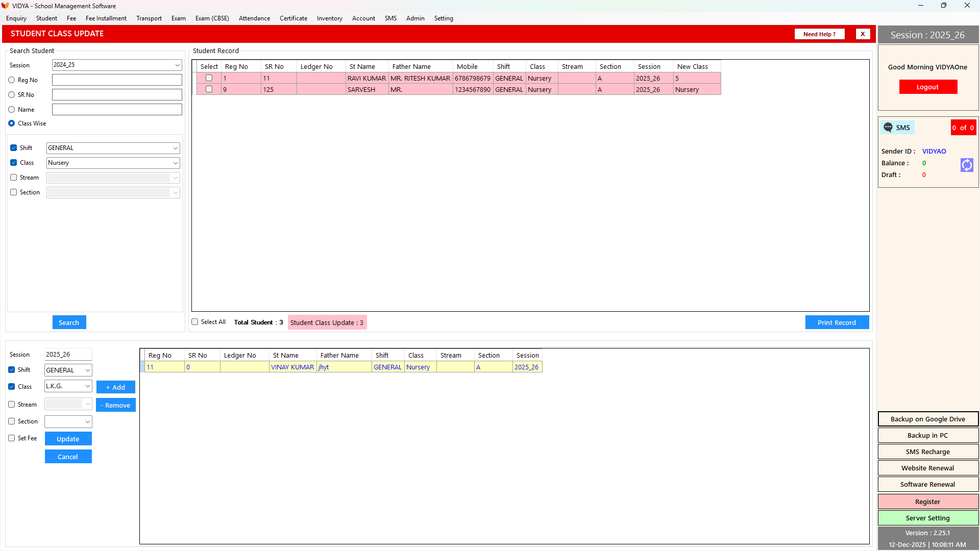Open the lower Stream dropdown
Viewport: 980px width, 551px height.
click(x=68, y=404)
